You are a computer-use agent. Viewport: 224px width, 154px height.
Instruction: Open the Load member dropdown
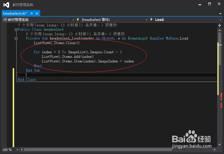tap(185, 19)
